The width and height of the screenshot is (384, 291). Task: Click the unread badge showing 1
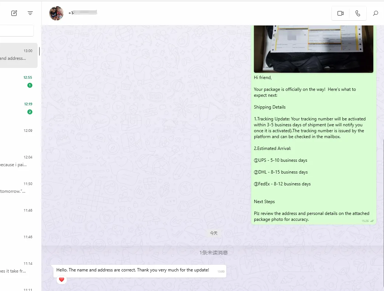30,85
